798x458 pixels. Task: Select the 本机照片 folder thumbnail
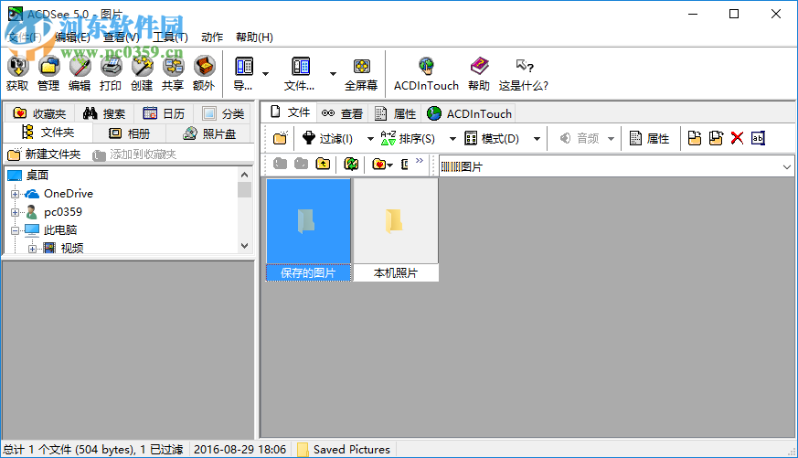[x=396, y=229]
